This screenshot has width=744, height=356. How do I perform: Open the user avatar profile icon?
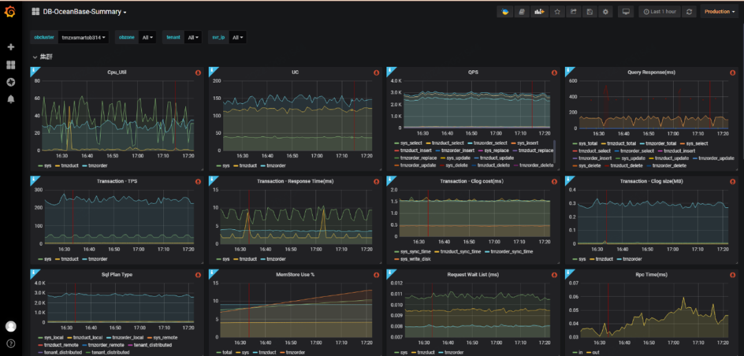(x=10, y=326)
